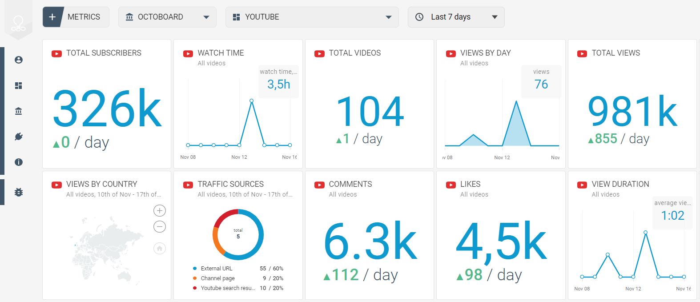Zoom in on the country map

point(160,210)
